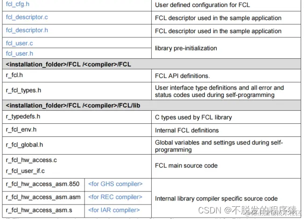Screen dimensions: 304x219
Task: Click the r_fcl.h table cell
Action: 77,76
